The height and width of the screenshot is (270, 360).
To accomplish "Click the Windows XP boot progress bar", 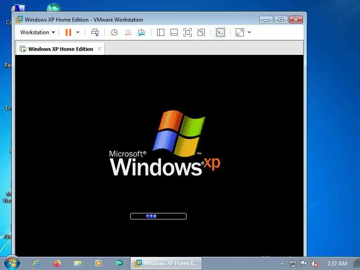I will (158, 216).
